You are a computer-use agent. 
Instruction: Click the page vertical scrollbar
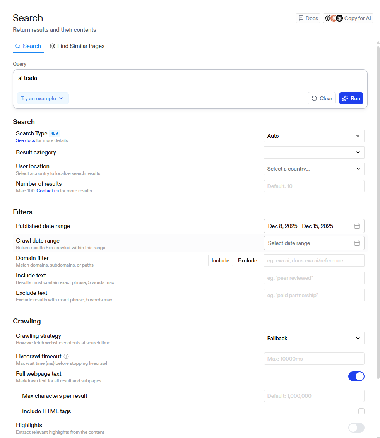coord(378,209)
